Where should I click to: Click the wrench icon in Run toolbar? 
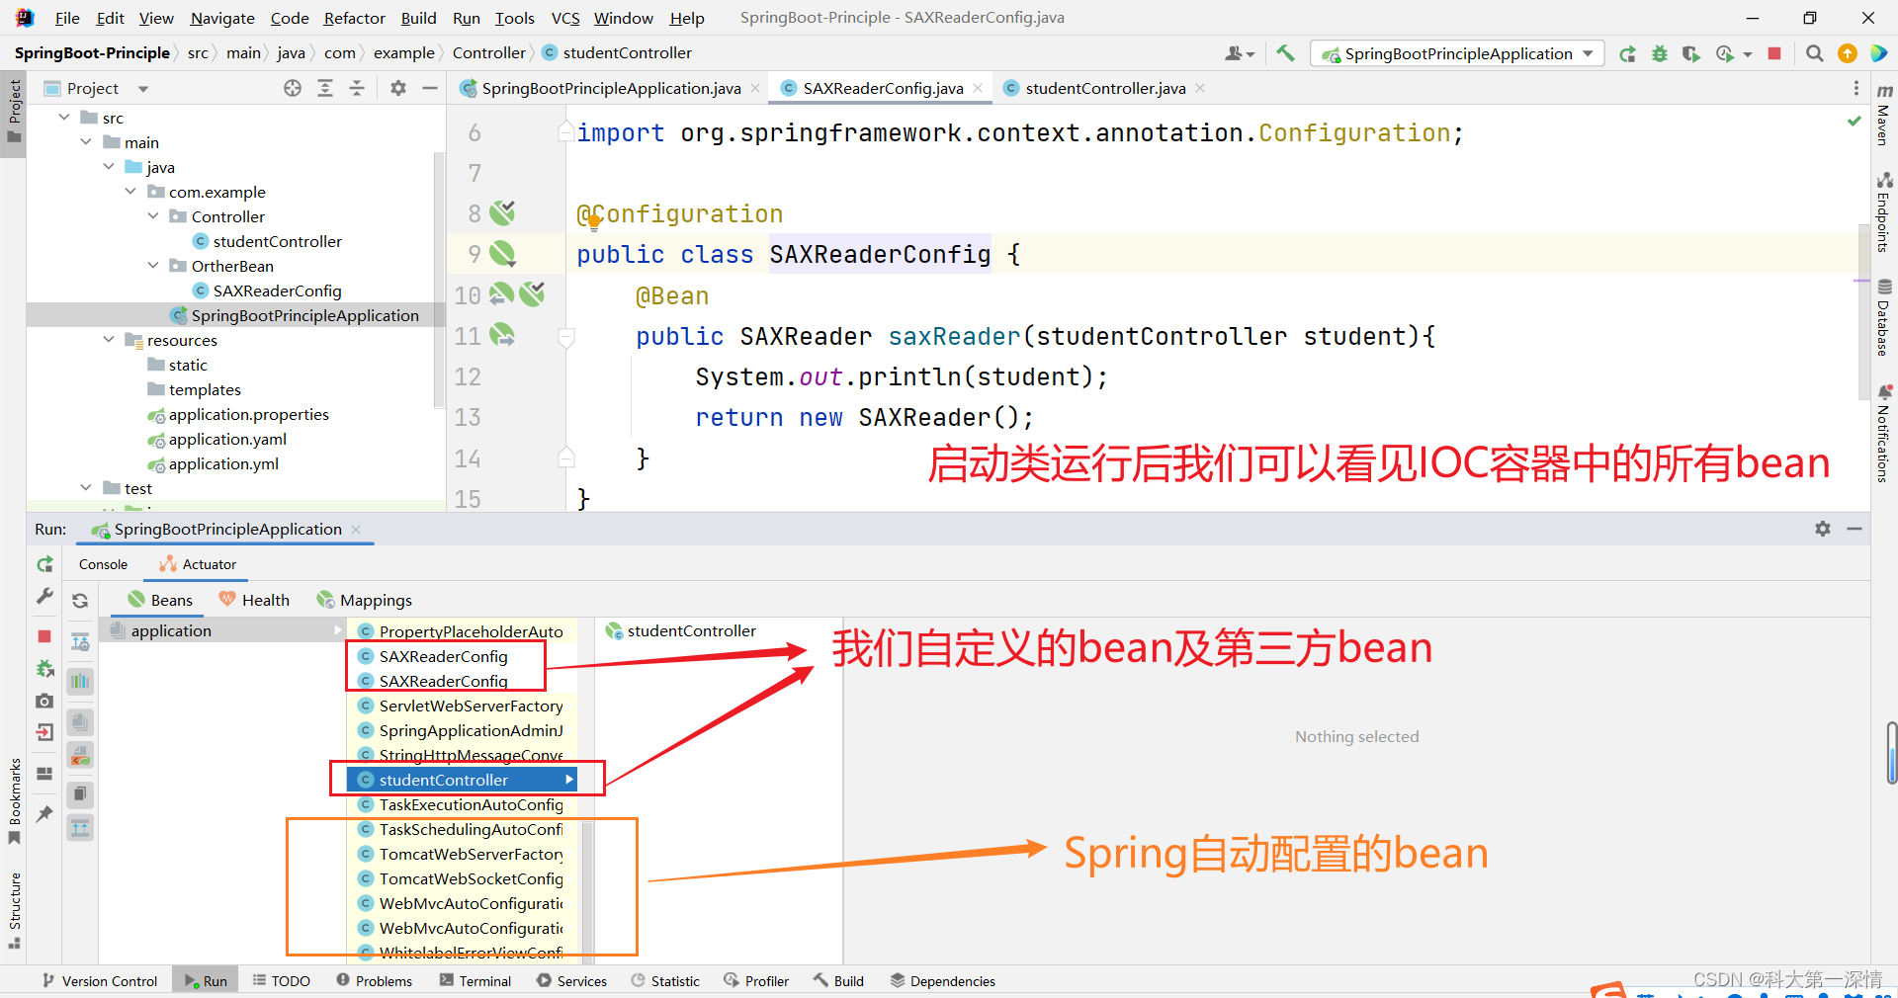[44, 596]
